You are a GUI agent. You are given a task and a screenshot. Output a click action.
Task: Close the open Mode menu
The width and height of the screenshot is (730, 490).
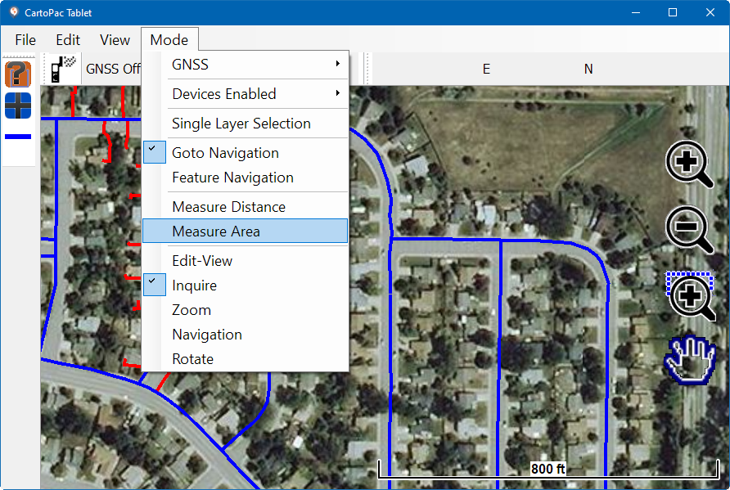click(x=169, y=39)
